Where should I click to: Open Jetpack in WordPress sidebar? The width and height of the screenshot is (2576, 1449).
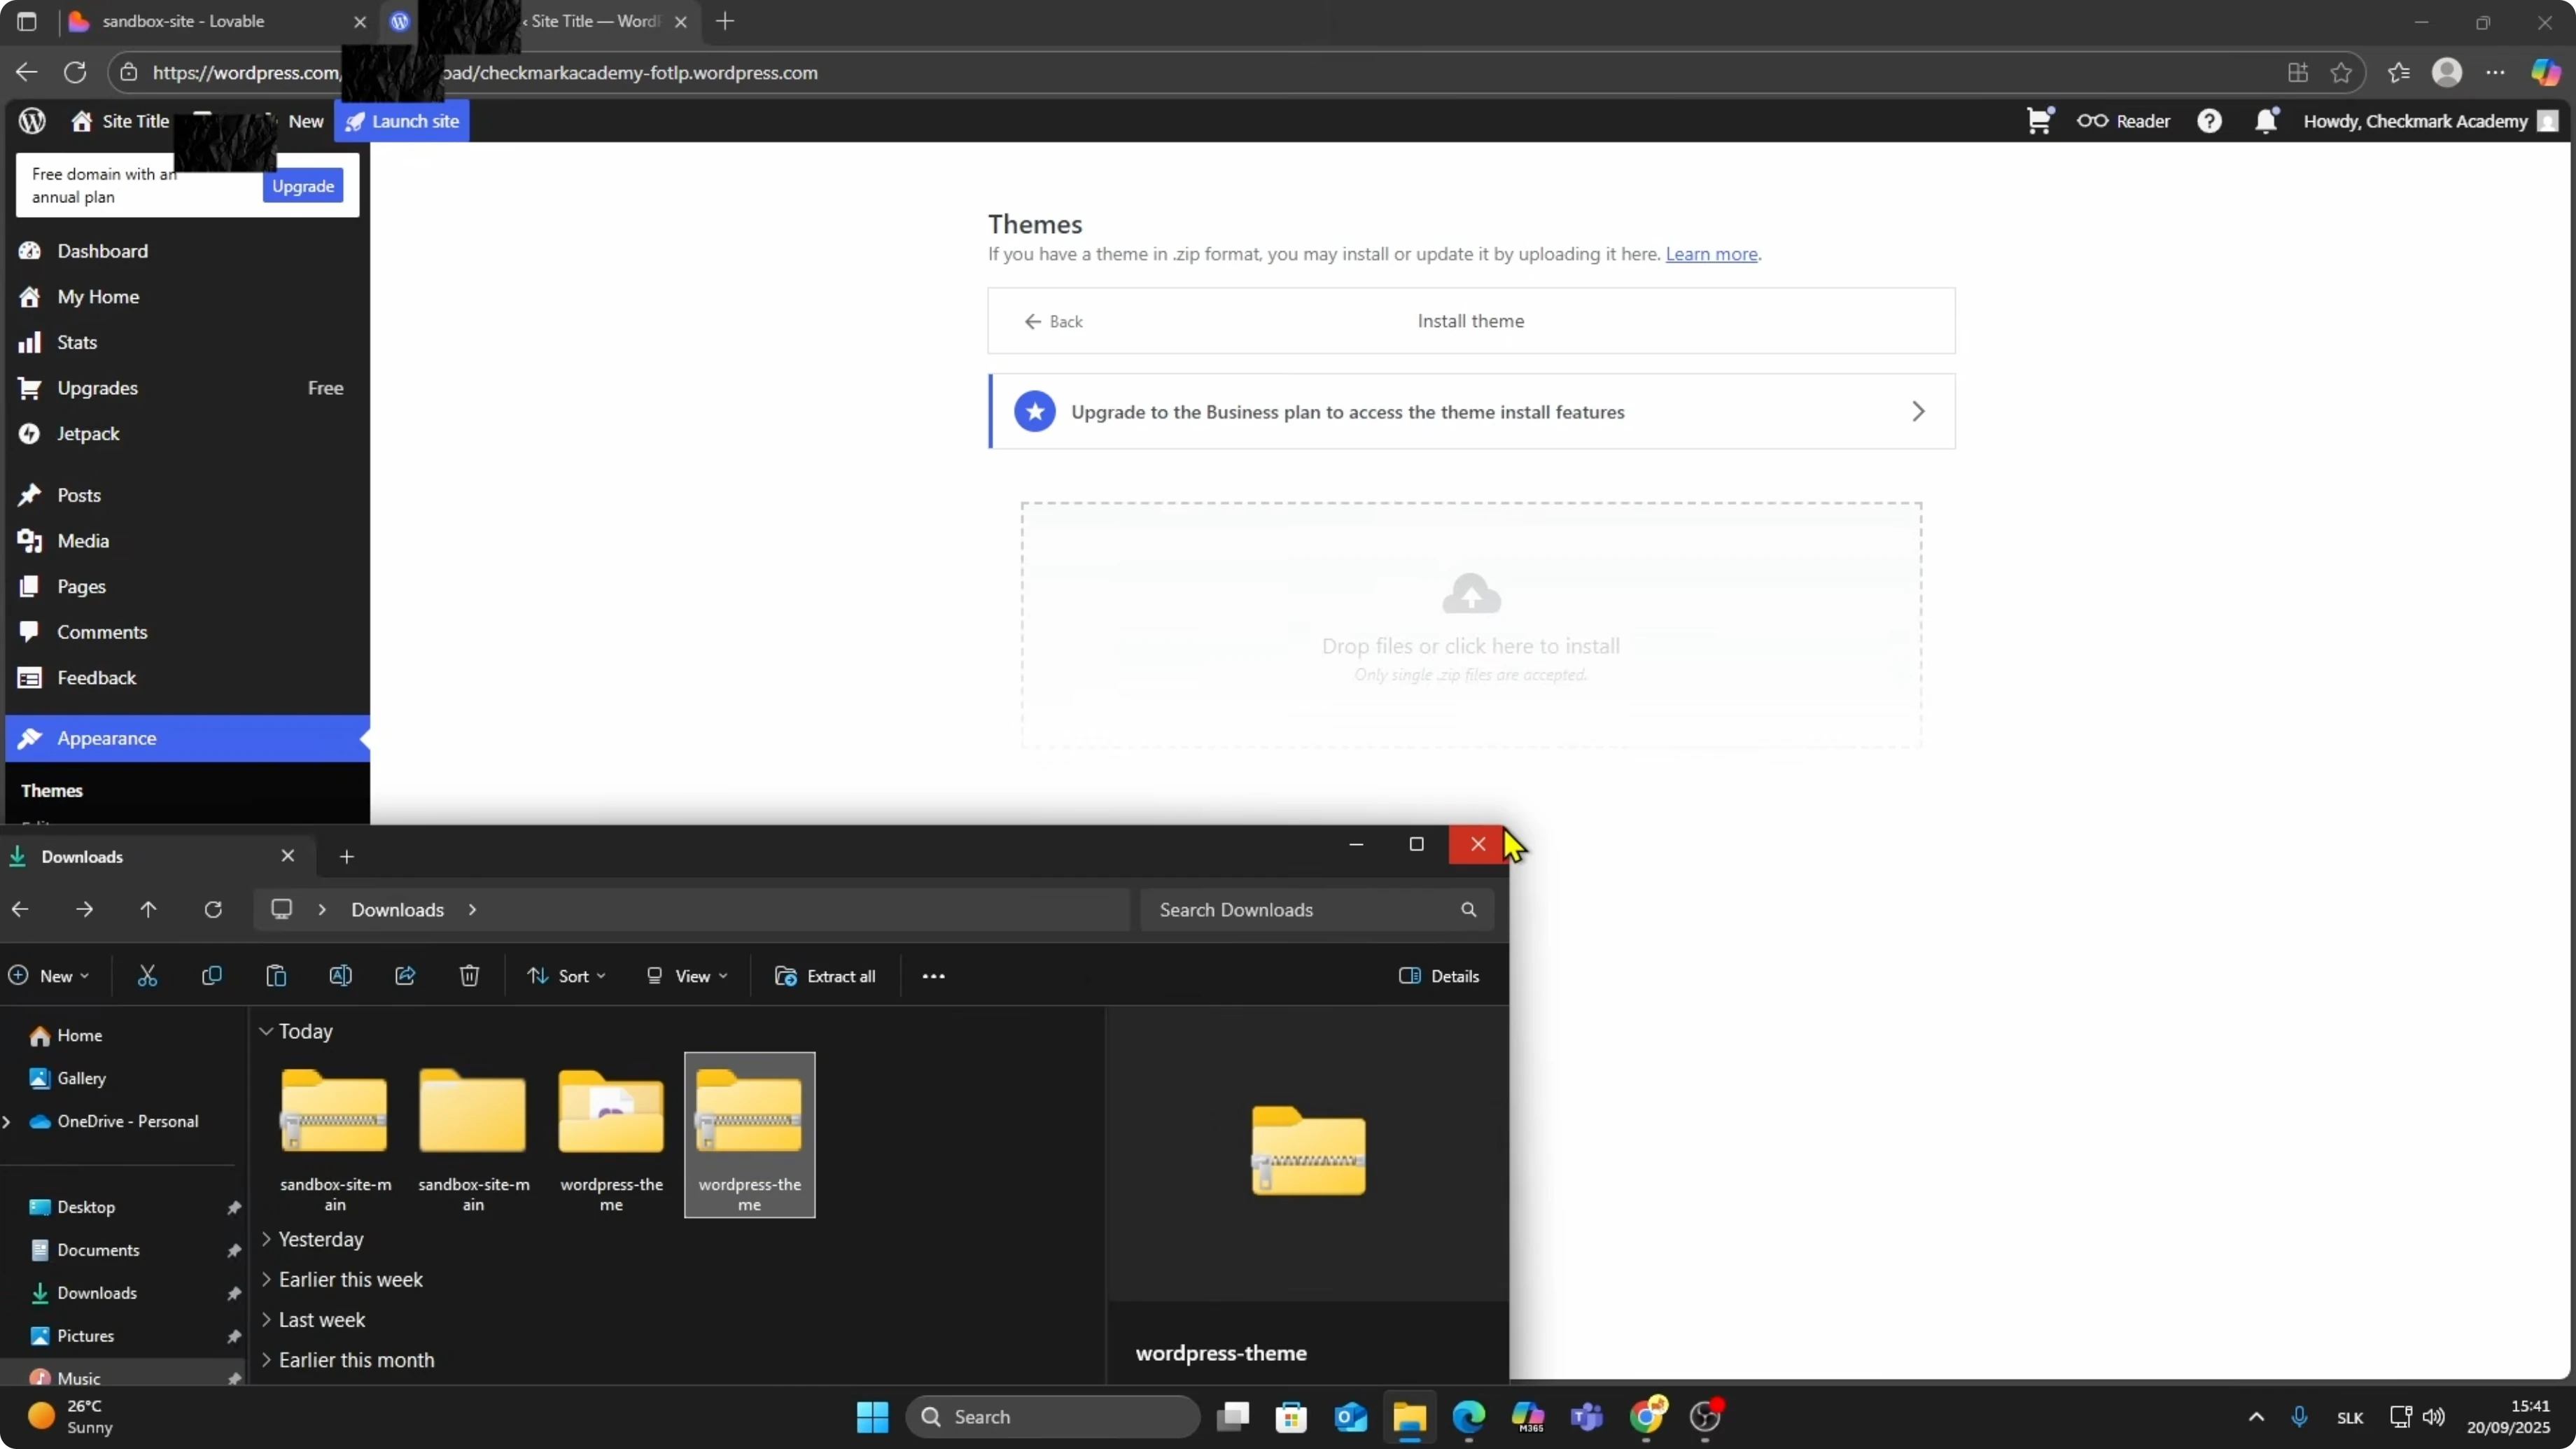187,433
